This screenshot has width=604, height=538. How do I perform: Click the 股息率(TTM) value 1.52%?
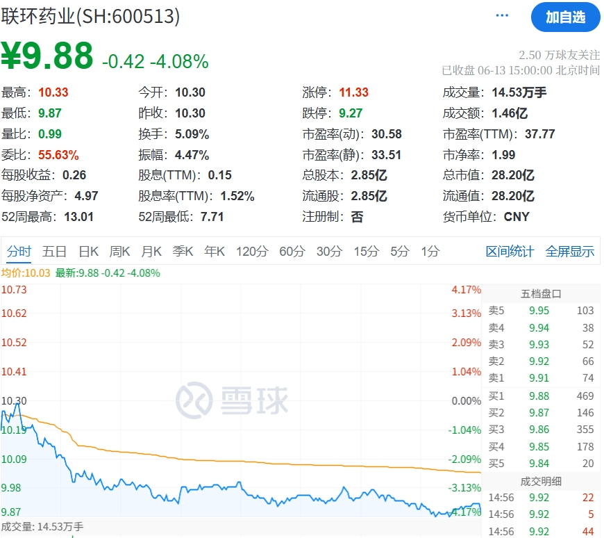tap(237, 196)
